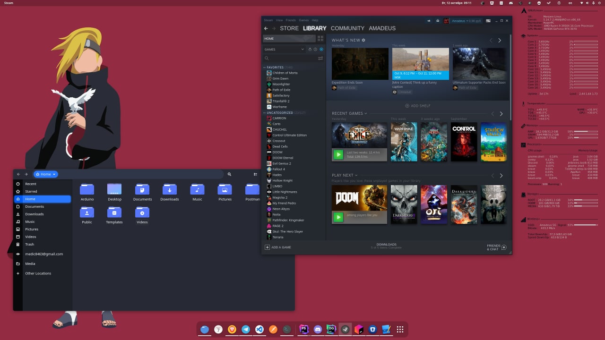Show next What's New items arrow

[x=500, y=41]
